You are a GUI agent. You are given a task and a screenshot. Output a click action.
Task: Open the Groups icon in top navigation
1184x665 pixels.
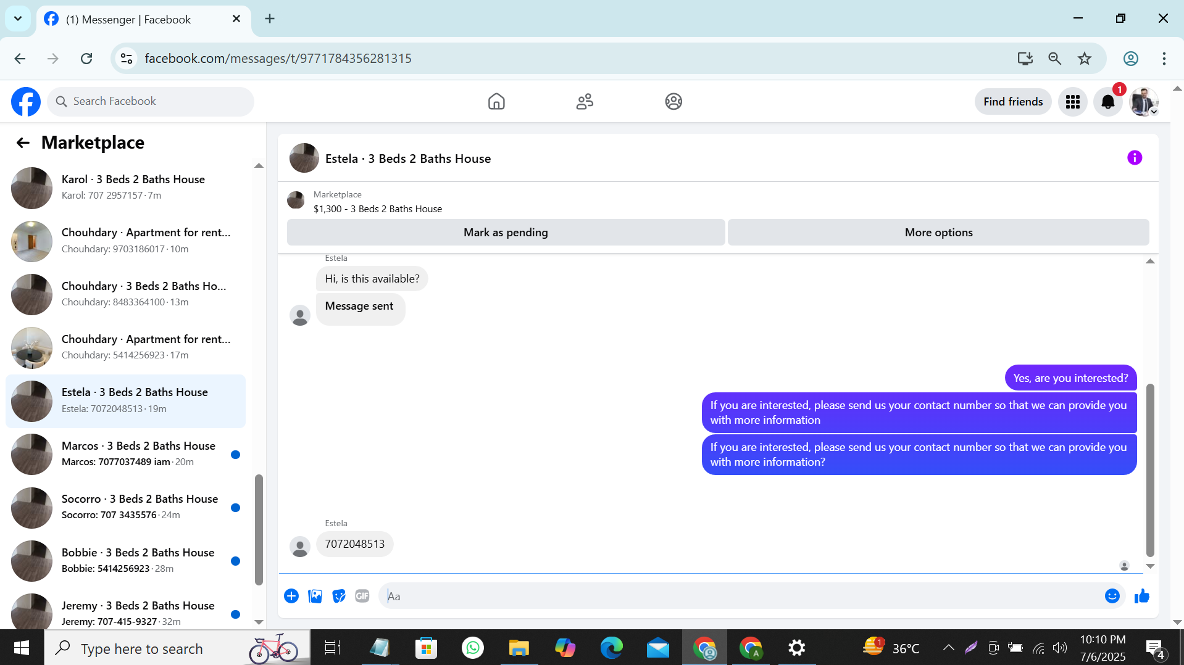pos(673,102)
